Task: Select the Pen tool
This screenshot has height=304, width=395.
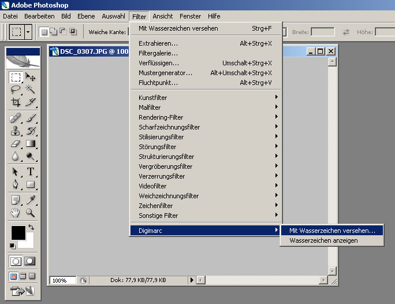Action: click(x=16, y=184)
